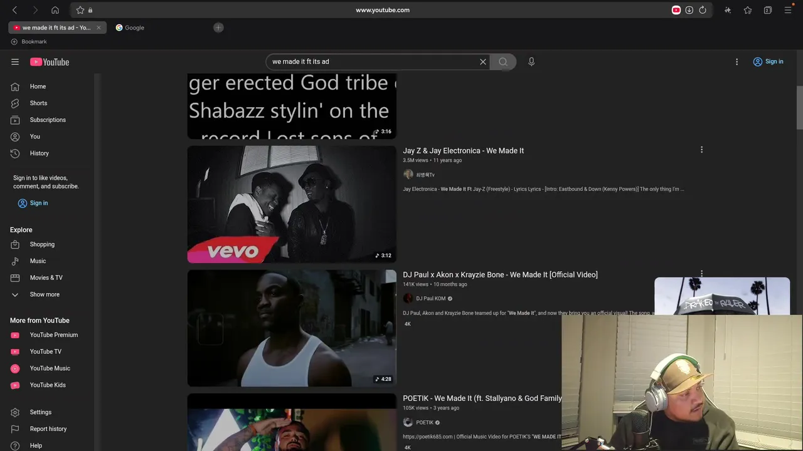Open YouTube Premium link

[53, 335]
